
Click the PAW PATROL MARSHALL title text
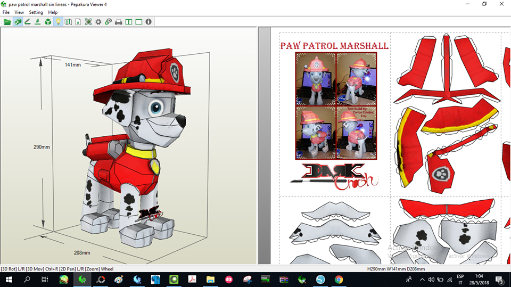click(x=334, y=46)
